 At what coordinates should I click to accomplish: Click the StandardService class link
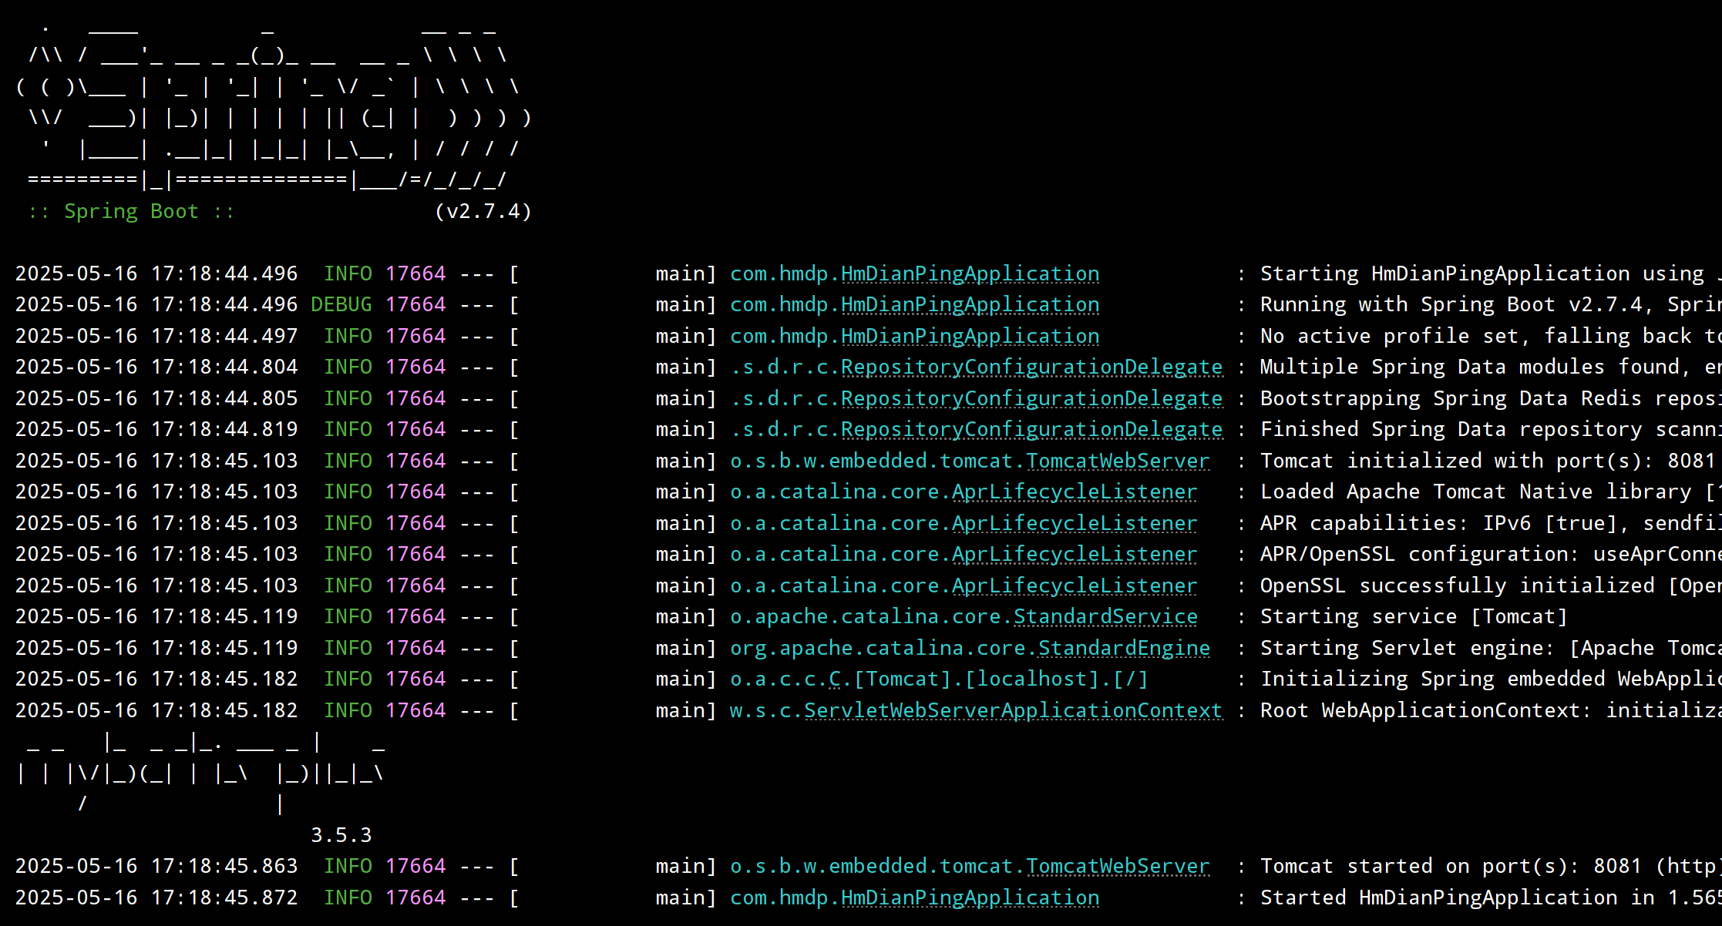(x=1105, y=617)
